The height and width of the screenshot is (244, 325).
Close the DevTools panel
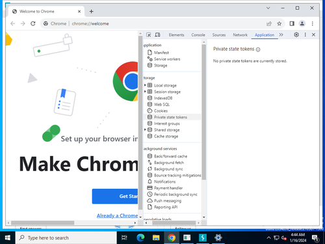pyautogui.click(x=313, y=34)
